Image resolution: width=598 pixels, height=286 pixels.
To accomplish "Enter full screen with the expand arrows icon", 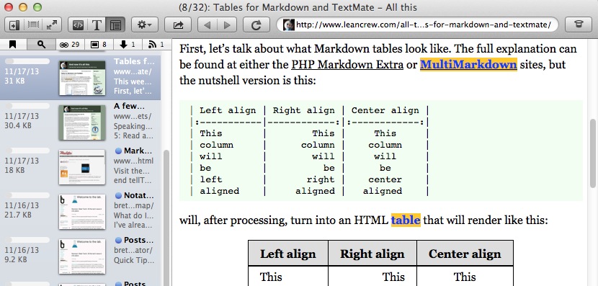I will 53,25.
